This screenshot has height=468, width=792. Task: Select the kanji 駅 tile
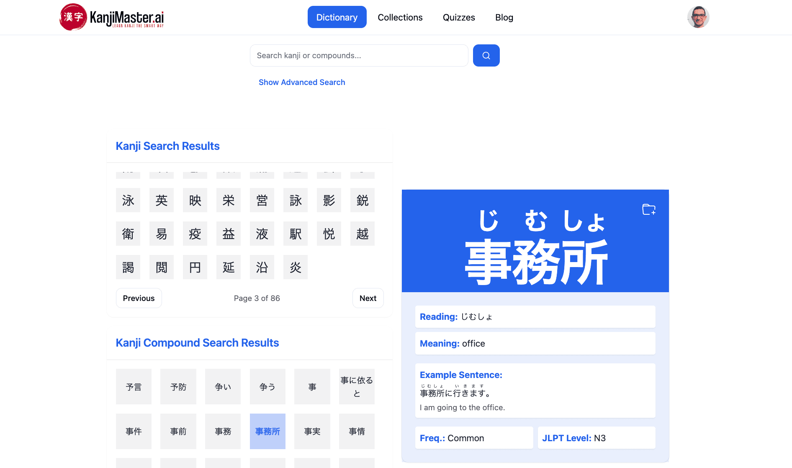click(x=296, y=234)
